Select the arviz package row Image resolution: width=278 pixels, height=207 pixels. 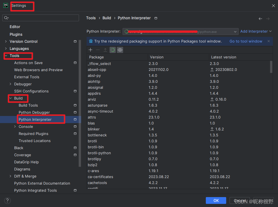(x=178, y=100)
